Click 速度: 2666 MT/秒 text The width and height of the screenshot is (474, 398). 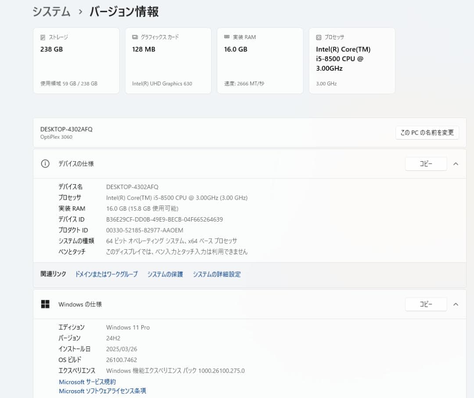click(244, 84)
